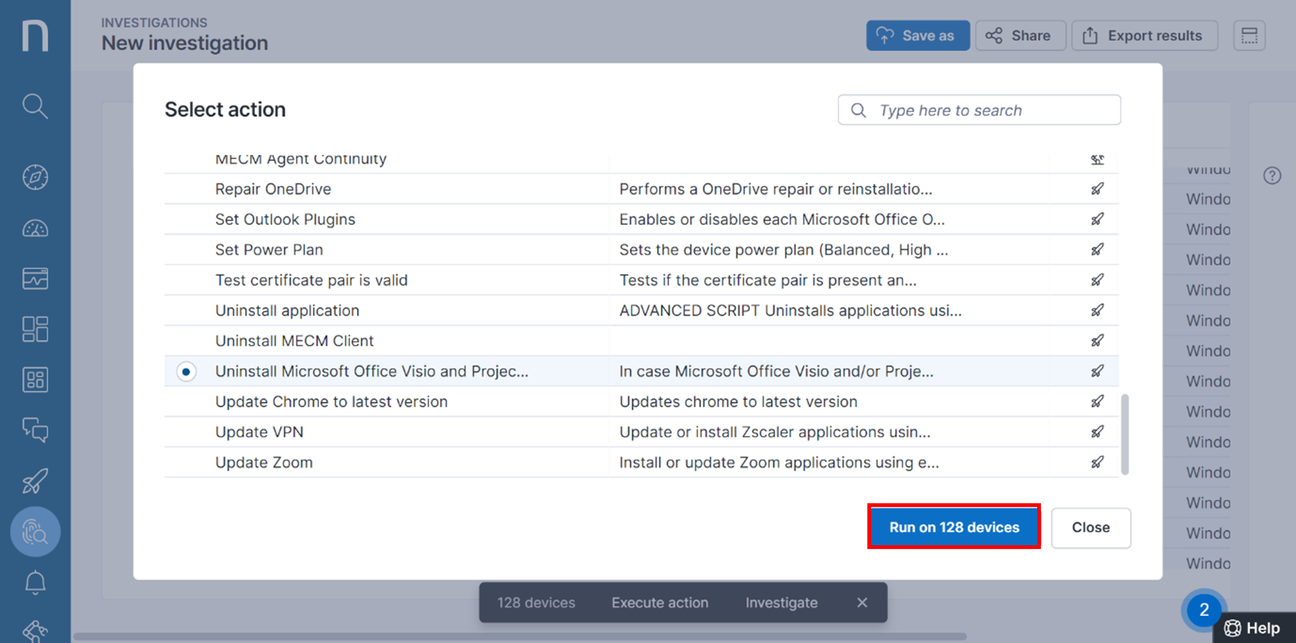Click the Save as button
The width and height of the screenshot is (1296, 643).
(x=917, y=36)
